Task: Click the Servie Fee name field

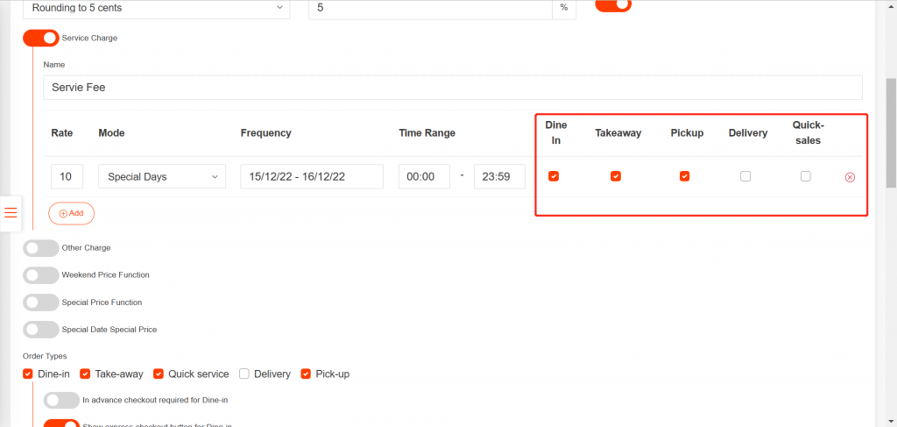Action: click(452, 87)
